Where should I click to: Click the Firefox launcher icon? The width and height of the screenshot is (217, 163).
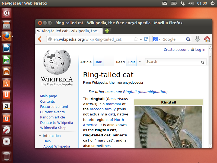coord(7,36)
